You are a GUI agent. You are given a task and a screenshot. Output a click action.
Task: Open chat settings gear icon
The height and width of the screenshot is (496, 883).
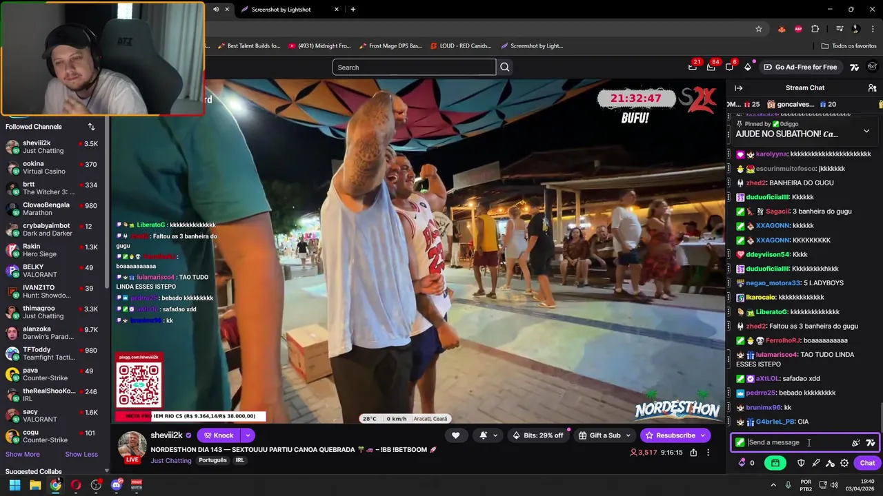click(x=844, y=463)
